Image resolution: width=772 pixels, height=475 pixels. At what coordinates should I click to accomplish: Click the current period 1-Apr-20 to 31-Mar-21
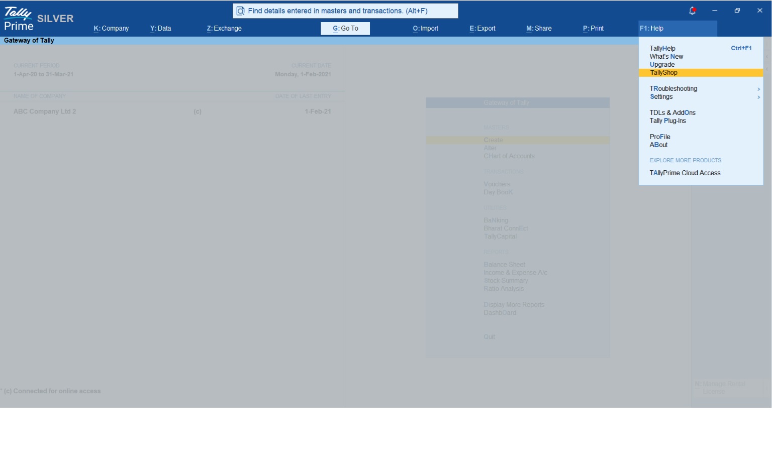[x=43, y=74]
